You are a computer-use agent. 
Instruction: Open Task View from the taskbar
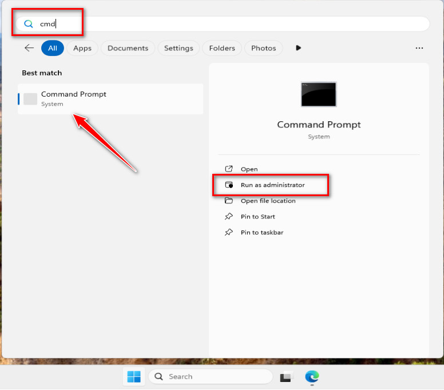tap(286, 377)
